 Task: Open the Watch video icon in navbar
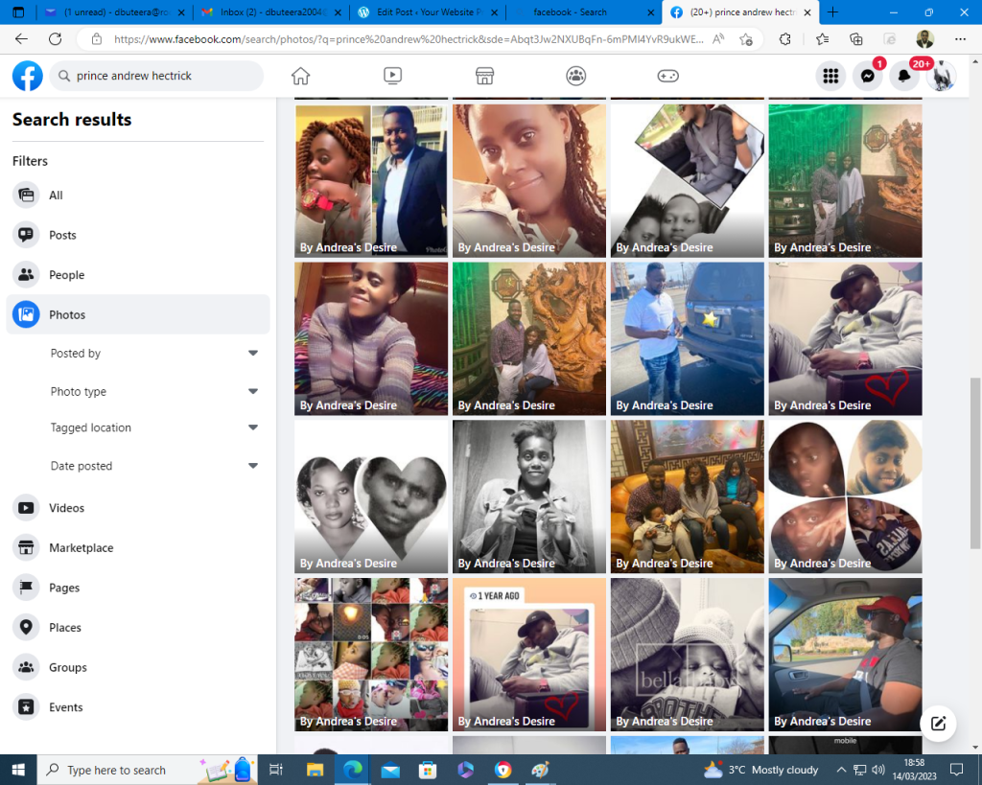(392, 76)
